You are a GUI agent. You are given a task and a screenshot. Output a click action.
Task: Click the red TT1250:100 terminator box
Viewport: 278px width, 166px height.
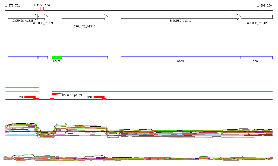point(42,9)
